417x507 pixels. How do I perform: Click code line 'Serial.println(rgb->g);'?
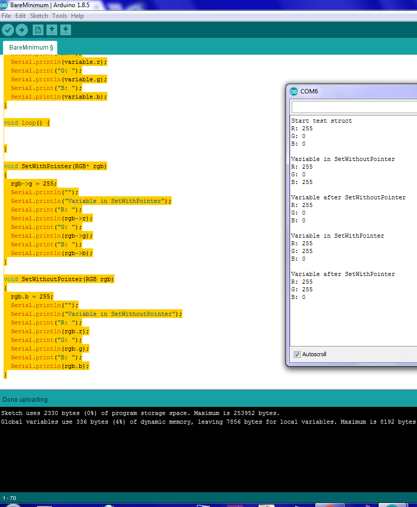[52, 236]
